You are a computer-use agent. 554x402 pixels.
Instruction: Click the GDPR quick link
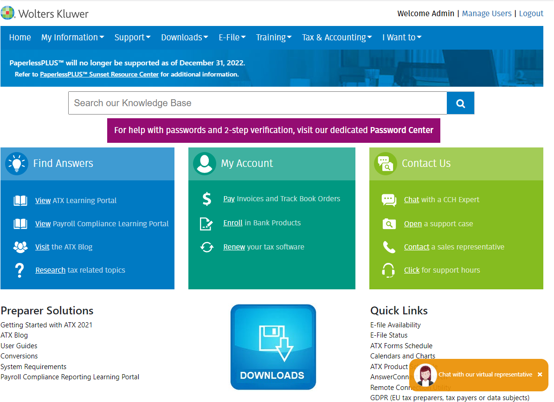click(x=450, y=398)
